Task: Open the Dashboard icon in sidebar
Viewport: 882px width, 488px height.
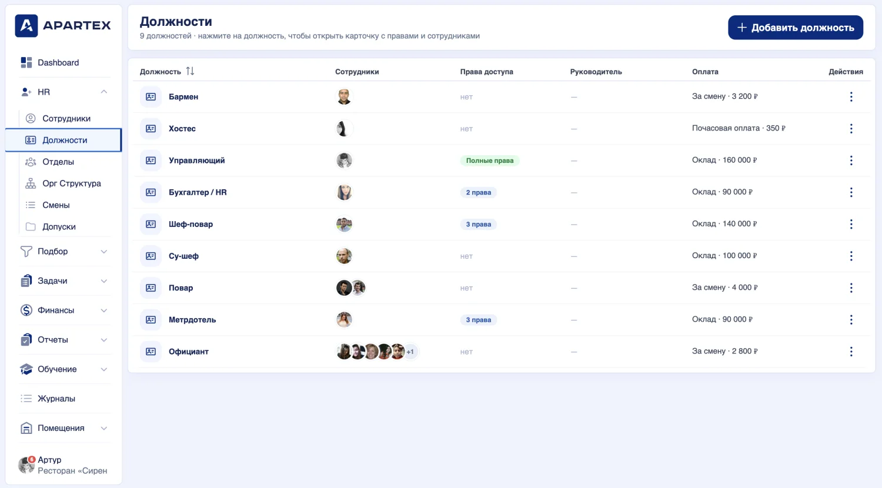Action: tap(26, 62)
